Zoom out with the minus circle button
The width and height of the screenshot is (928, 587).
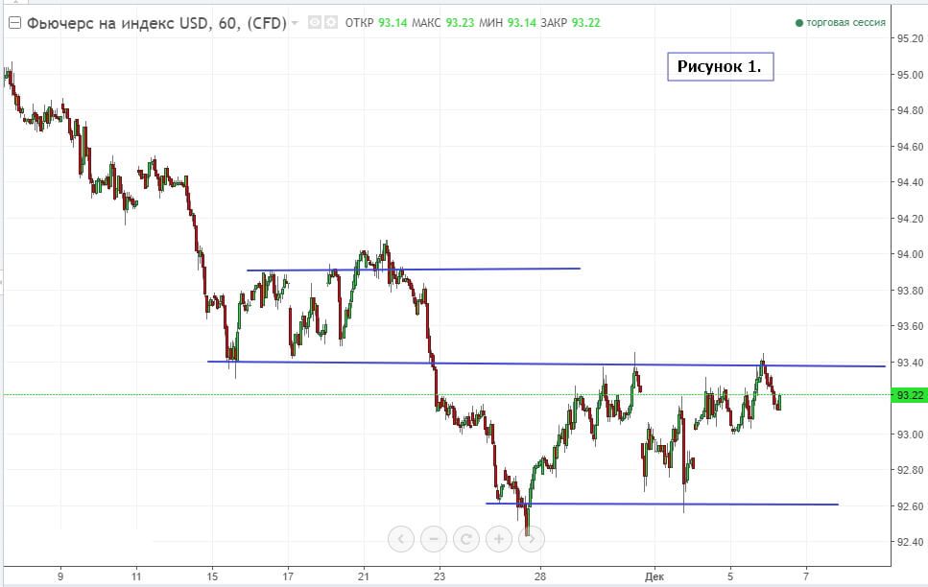tap(434, 539)
